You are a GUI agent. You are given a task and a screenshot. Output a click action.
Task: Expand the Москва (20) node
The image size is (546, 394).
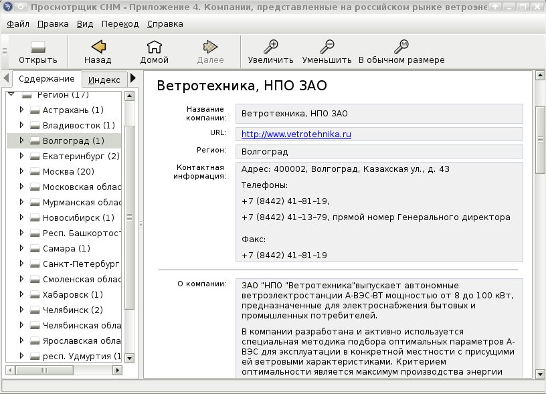pos(21,171)
